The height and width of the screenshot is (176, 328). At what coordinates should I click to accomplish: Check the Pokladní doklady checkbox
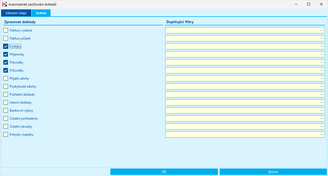click(6, 94)
